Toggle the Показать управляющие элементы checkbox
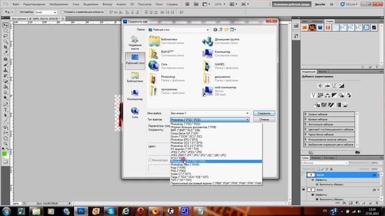The height and width of the screenshot is (216, 385). 63,12
